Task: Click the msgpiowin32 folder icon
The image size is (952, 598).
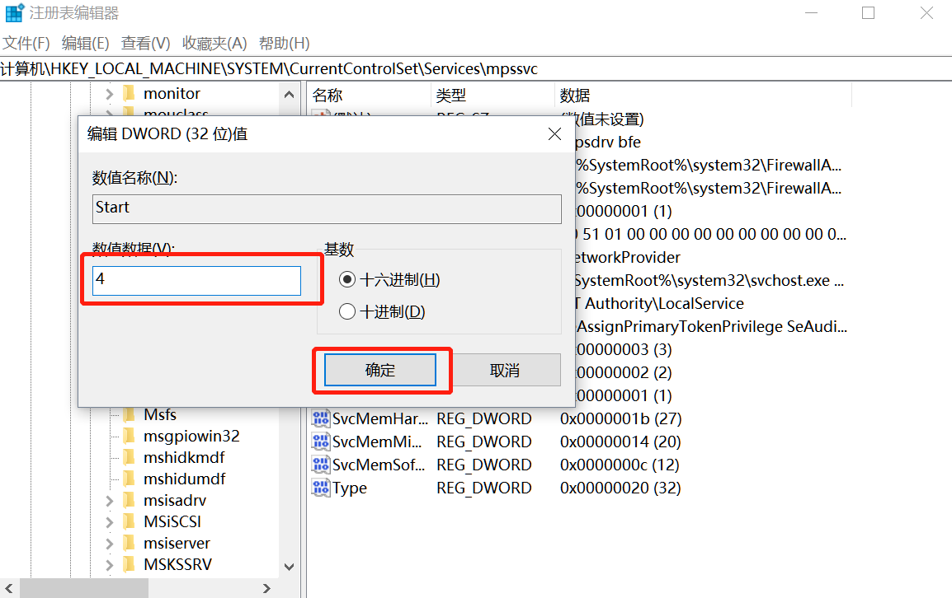Action: tap(130, 436)
